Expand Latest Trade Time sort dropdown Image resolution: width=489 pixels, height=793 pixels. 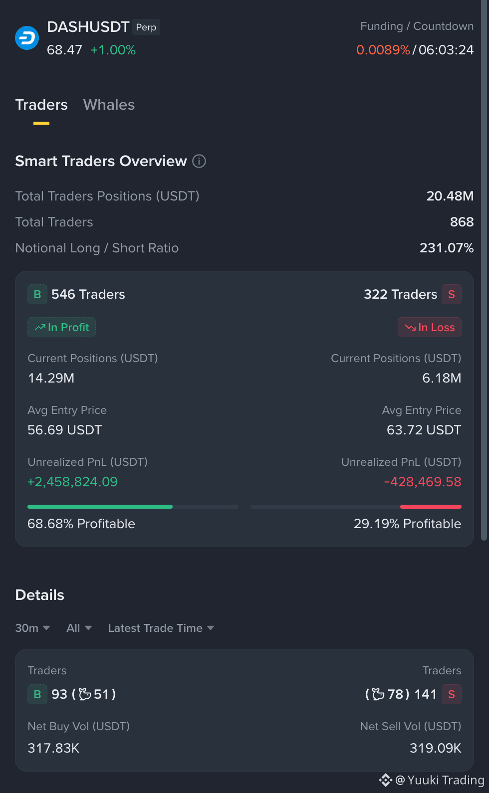point(161,628)
